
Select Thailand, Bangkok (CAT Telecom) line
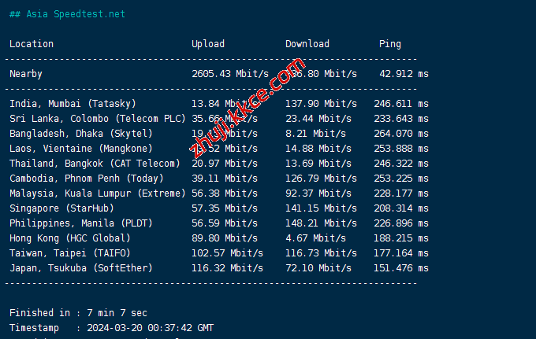(x=95, y=164)
